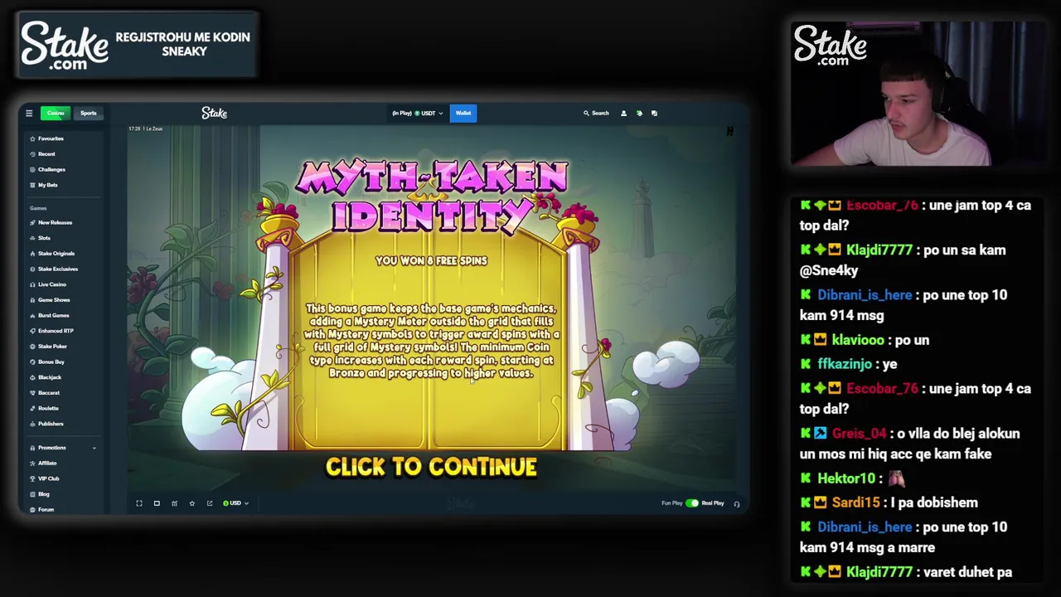Screen dimensions: 1061x597
Task: Open Challenges in the sidebar
Action: click(x=48, y=169)
